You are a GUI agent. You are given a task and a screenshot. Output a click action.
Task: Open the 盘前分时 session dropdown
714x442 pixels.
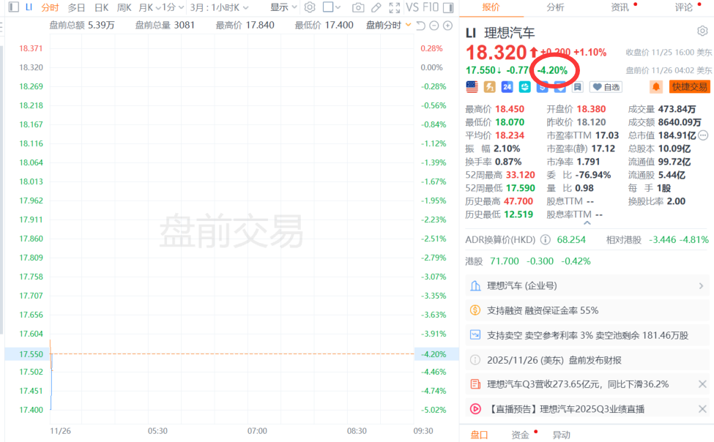tap(388, 25)
